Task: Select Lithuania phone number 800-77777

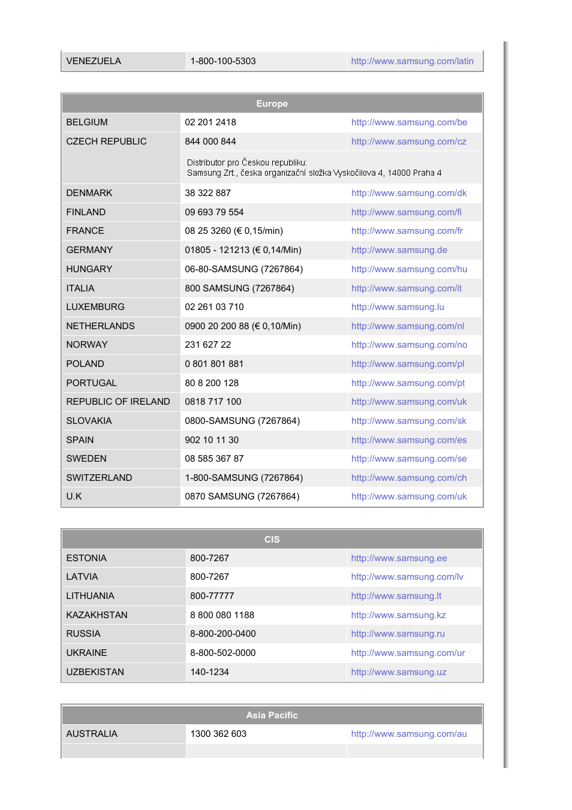Action: [x=212, y=596]
